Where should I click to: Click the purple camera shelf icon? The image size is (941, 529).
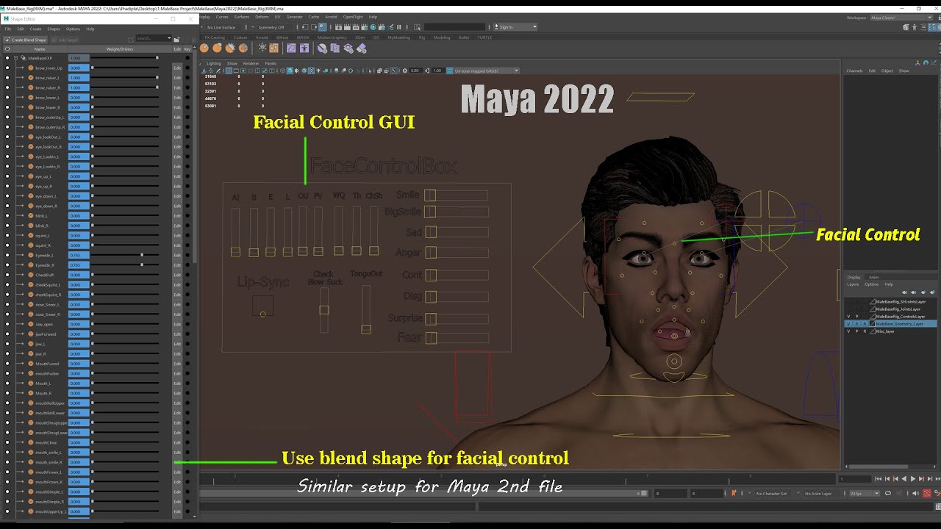point(291,48)
